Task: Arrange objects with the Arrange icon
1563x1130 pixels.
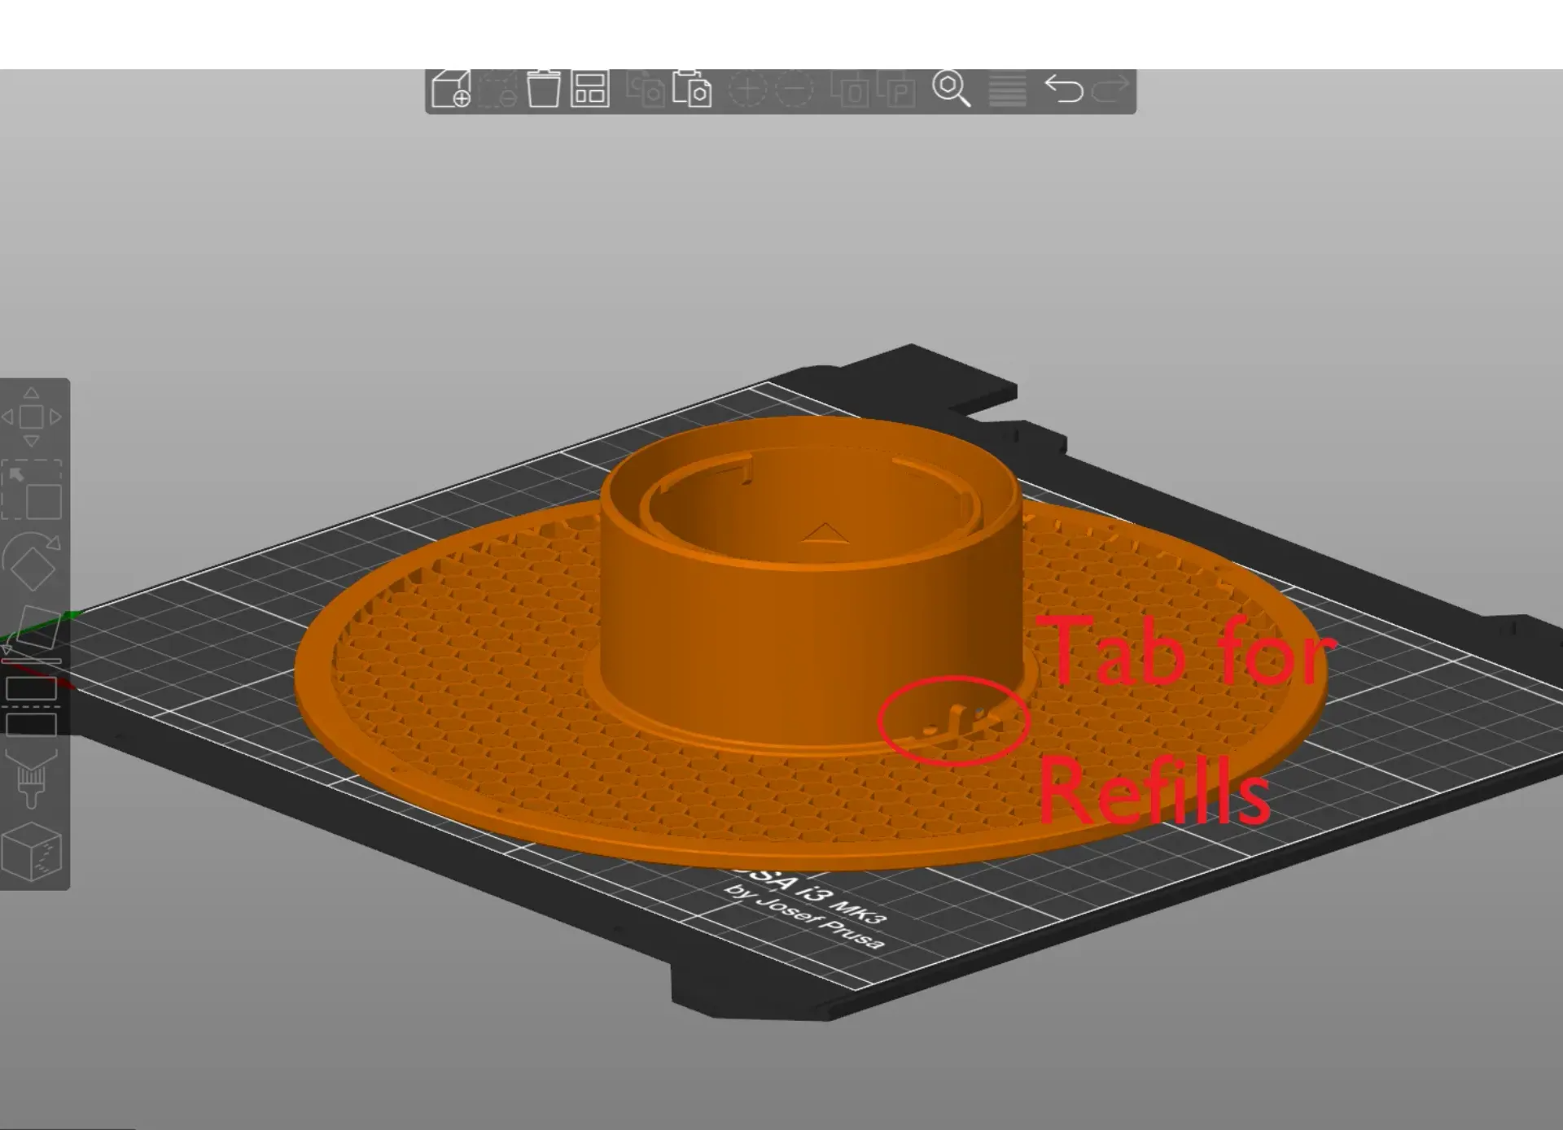Action: (590, 89)
